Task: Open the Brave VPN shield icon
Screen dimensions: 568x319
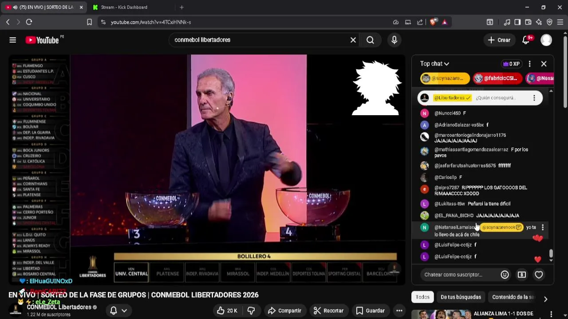Action: [x=549, y=22]
